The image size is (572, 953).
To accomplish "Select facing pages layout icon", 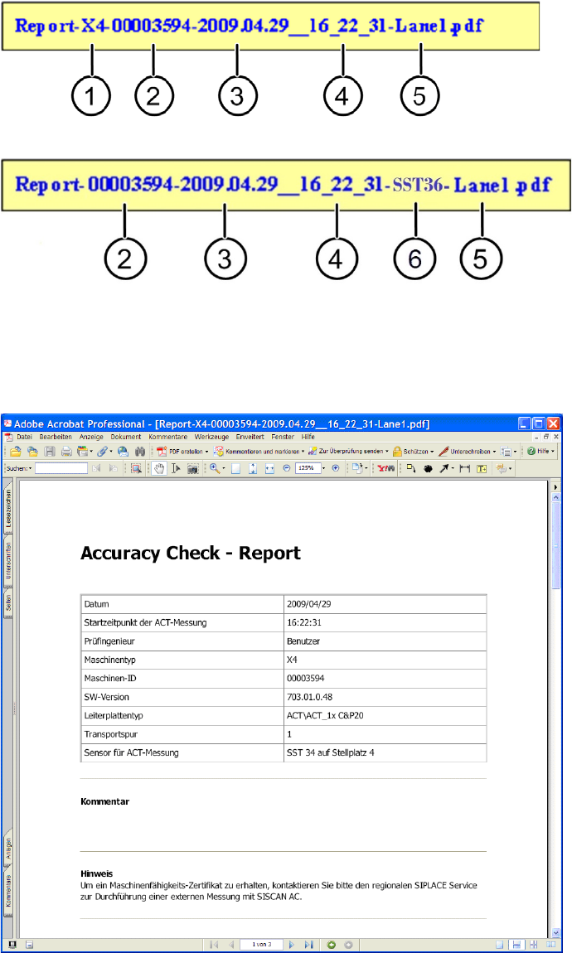I will 551,945.
